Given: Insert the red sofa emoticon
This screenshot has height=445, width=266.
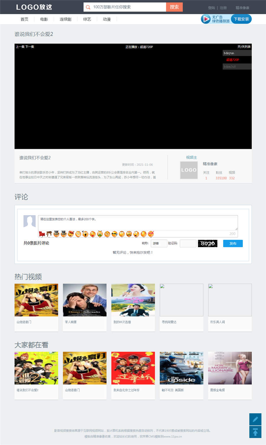Looking at the screenshot, I should pos(42,234).
